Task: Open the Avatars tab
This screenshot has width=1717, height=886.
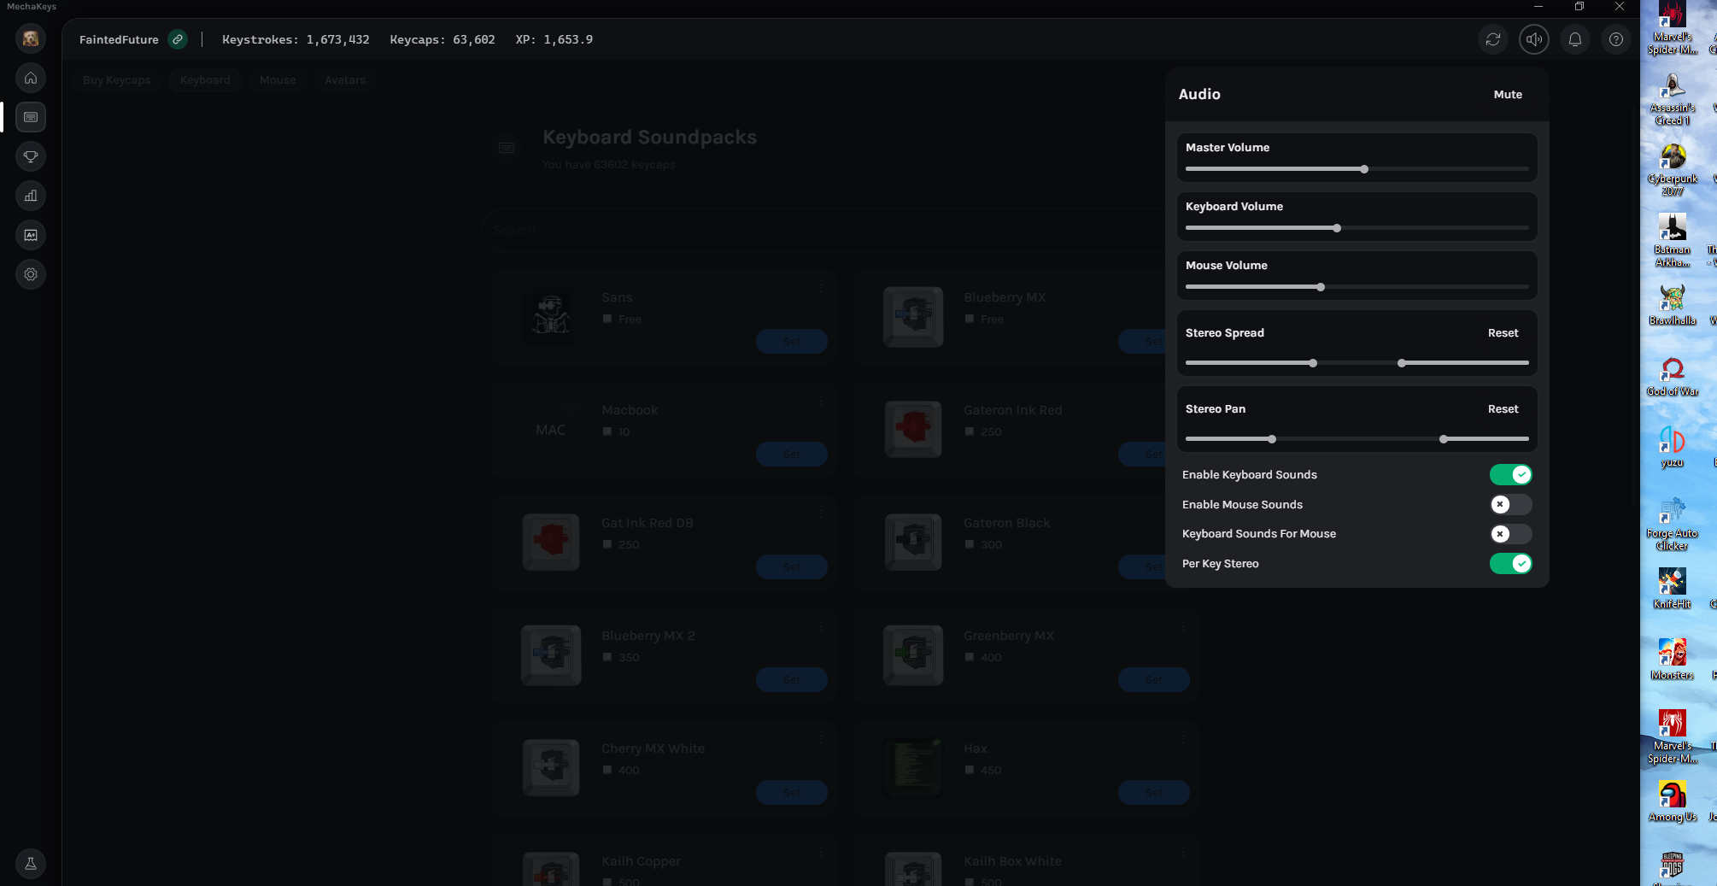Action: 345,80
